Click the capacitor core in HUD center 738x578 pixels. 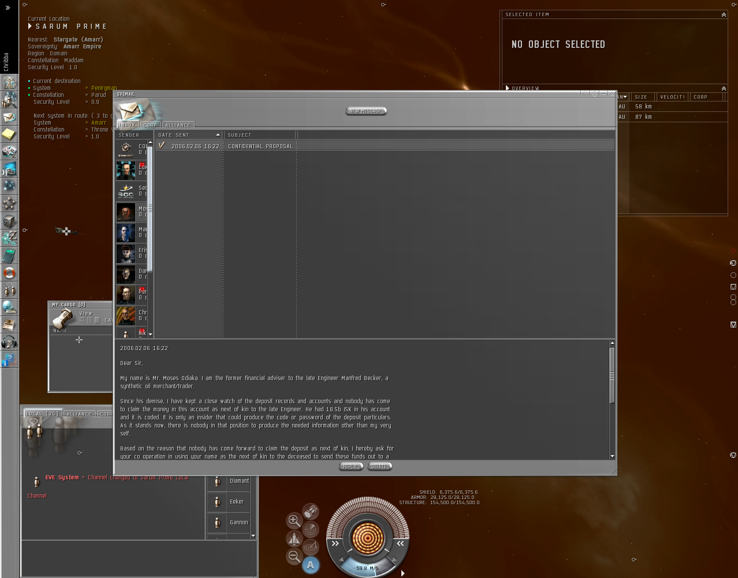[x=367, y=538]
